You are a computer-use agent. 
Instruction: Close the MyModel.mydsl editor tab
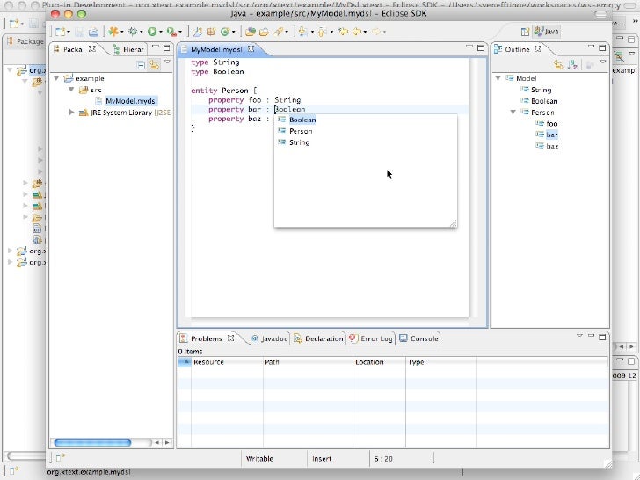click(x=251, y=48)
